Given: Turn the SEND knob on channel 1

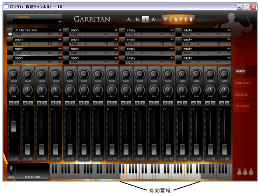Looking at the screenshot, I should 14,74.
